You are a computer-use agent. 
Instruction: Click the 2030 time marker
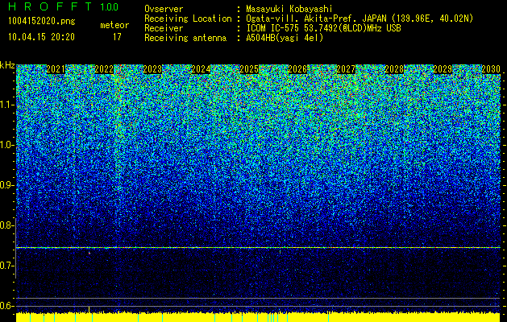point(491,69)
